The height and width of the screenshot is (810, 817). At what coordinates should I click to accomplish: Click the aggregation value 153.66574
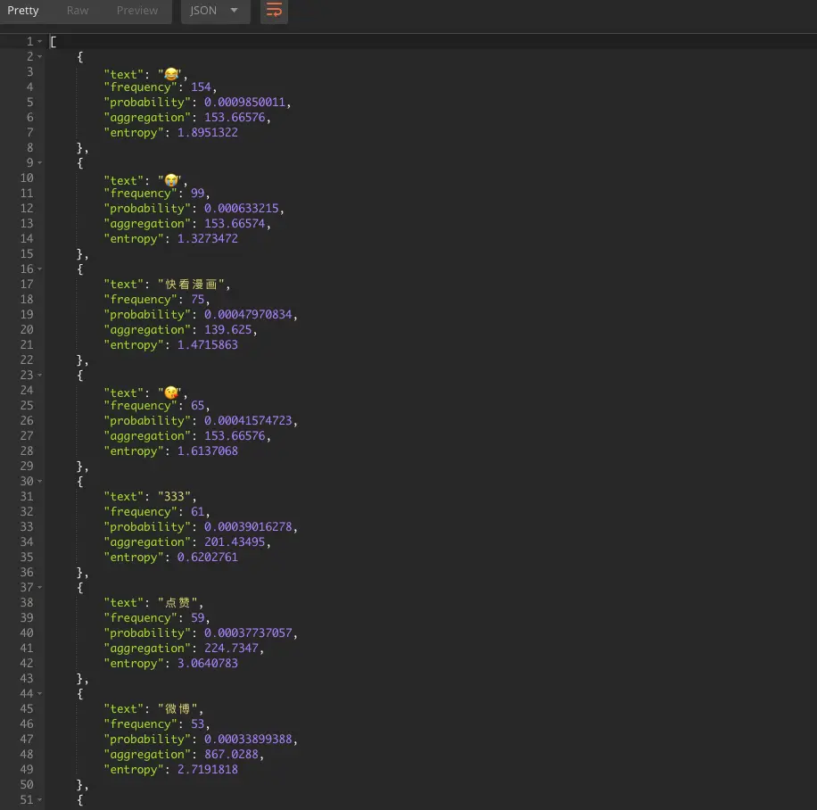click(x=235, y=224)
